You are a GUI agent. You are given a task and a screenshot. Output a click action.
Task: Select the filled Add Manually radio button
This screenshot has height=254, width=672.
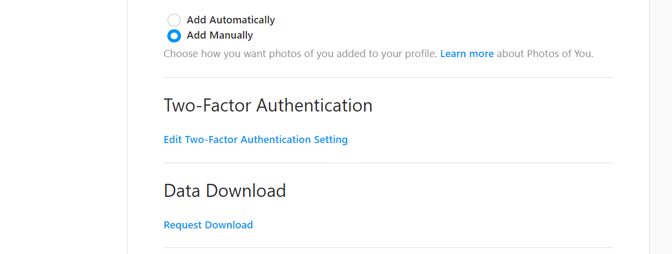[174, 36]
